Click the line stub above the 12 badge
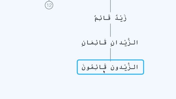Screen dimensions: 176x99 click(x=49, y=1)
